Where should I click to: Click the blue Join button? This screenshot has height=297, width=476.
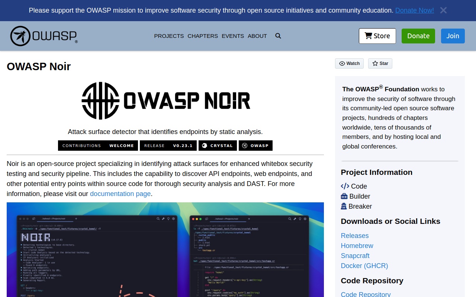tap(453, 36)
